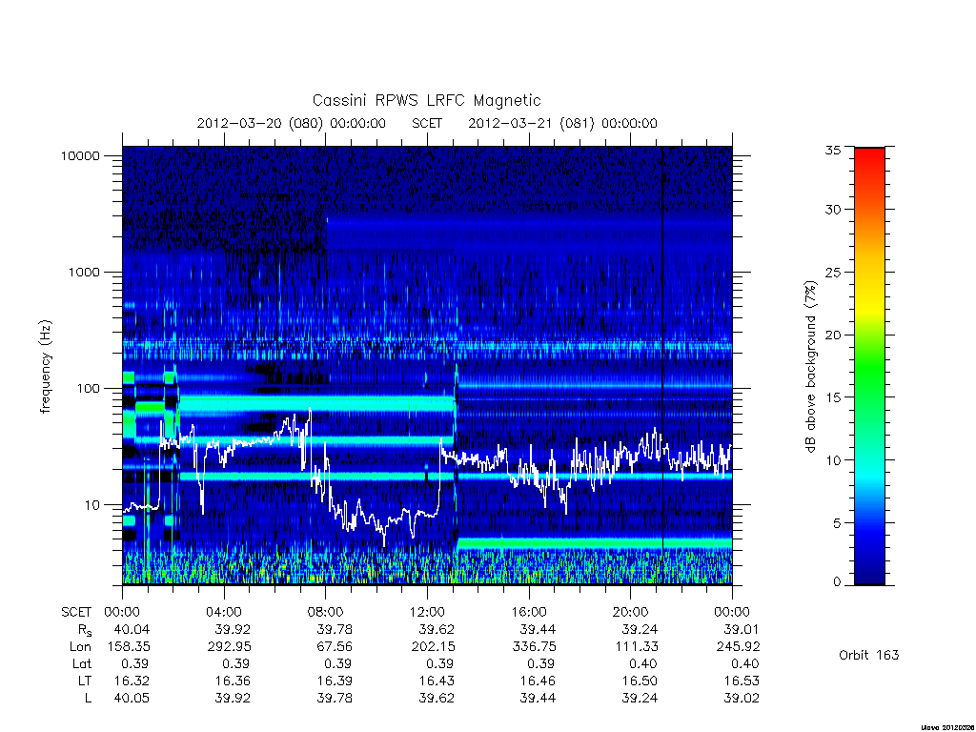Click the 10 frequency tick label
This screenshot has width=976, height=732.
point(92,505)
